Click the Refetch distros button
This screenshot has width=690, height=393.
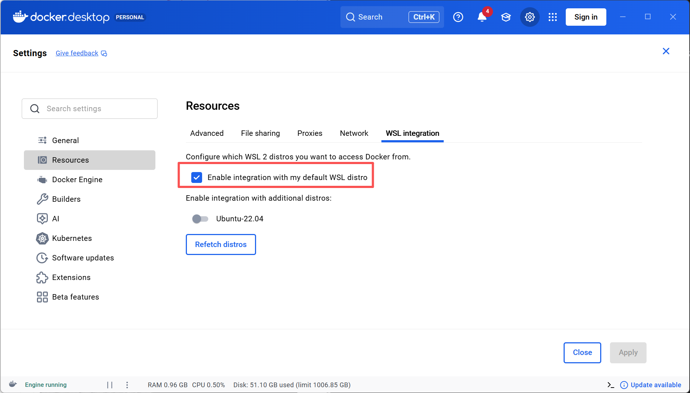221,244
